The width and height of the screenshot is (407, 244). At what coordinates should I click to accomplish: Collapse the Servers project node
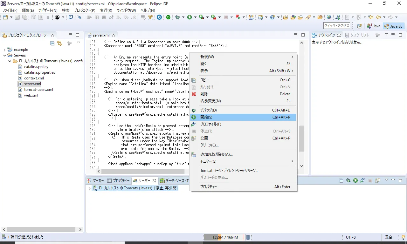(4, 55)
